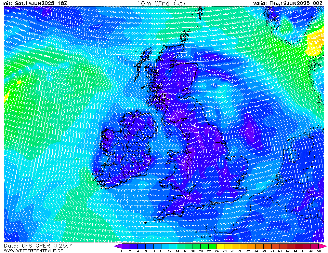Click the legend value '20'
The image size is (328, 253).
tap(201, 251)
